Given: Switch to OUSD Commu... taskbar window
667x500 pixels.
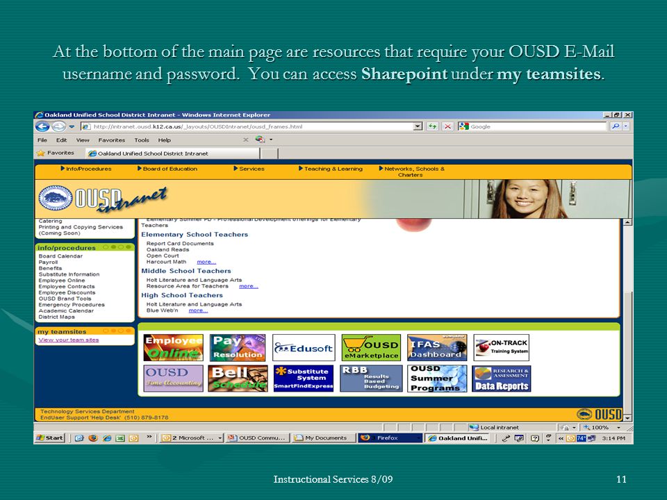Looking at the screenshot, I should click(x=258, y=438).
